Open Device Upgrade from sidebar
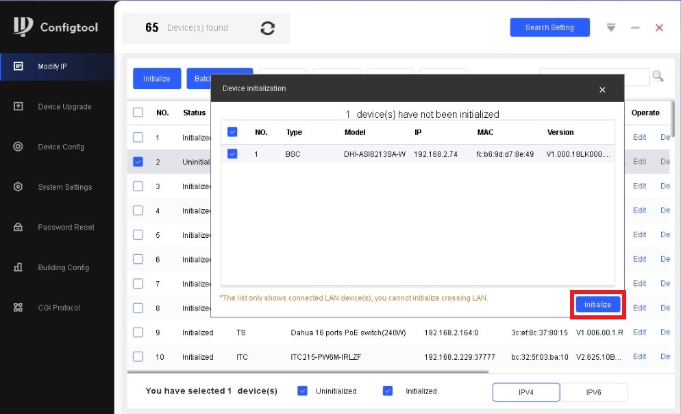Screen dimensions: 681x414 pos(18,107)
